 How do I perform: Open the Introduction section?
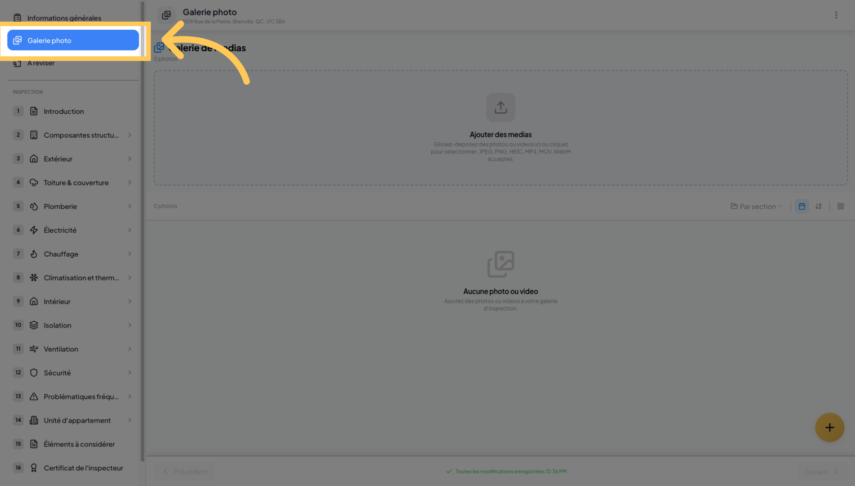pos(73,111)
